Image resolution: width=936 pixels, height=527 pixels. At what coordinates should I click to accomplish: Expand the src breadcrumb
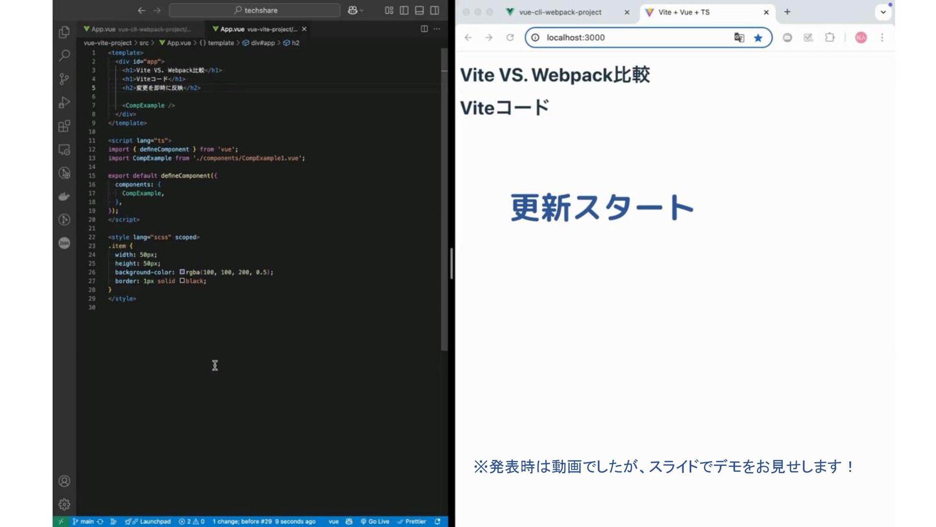click(x=144, y=43)
